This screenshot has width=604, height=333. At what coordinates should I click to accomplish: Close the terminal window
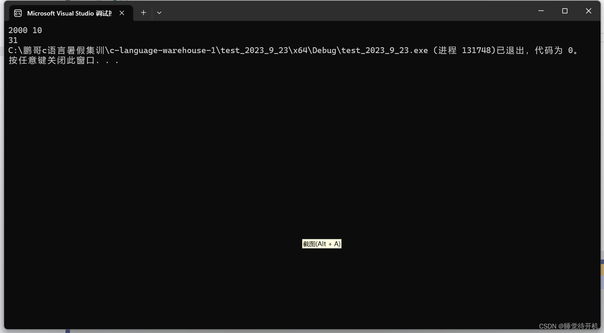588,11
